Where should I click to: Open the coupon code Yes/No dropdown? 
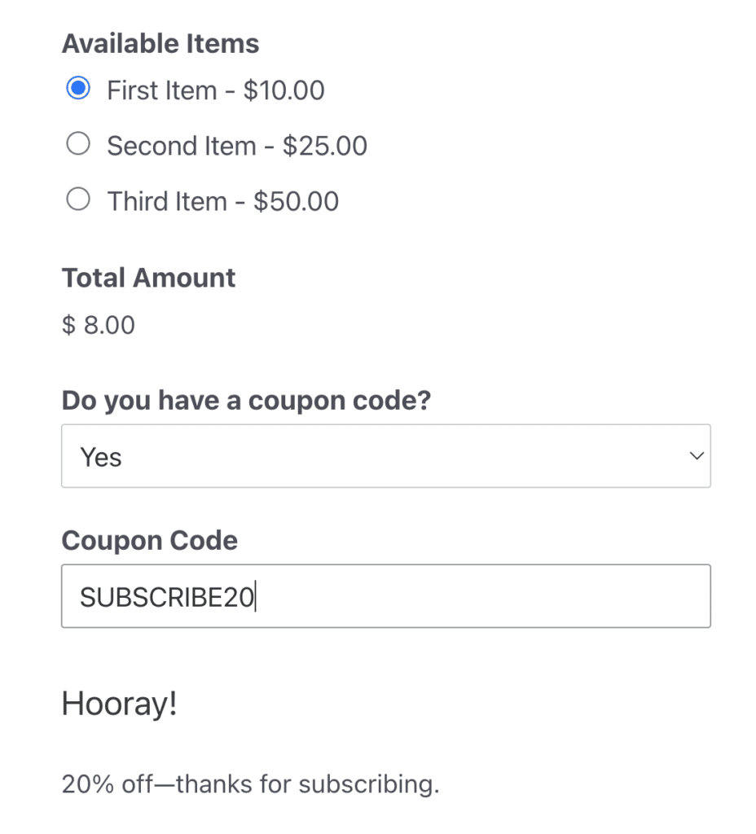pos(385,456)
